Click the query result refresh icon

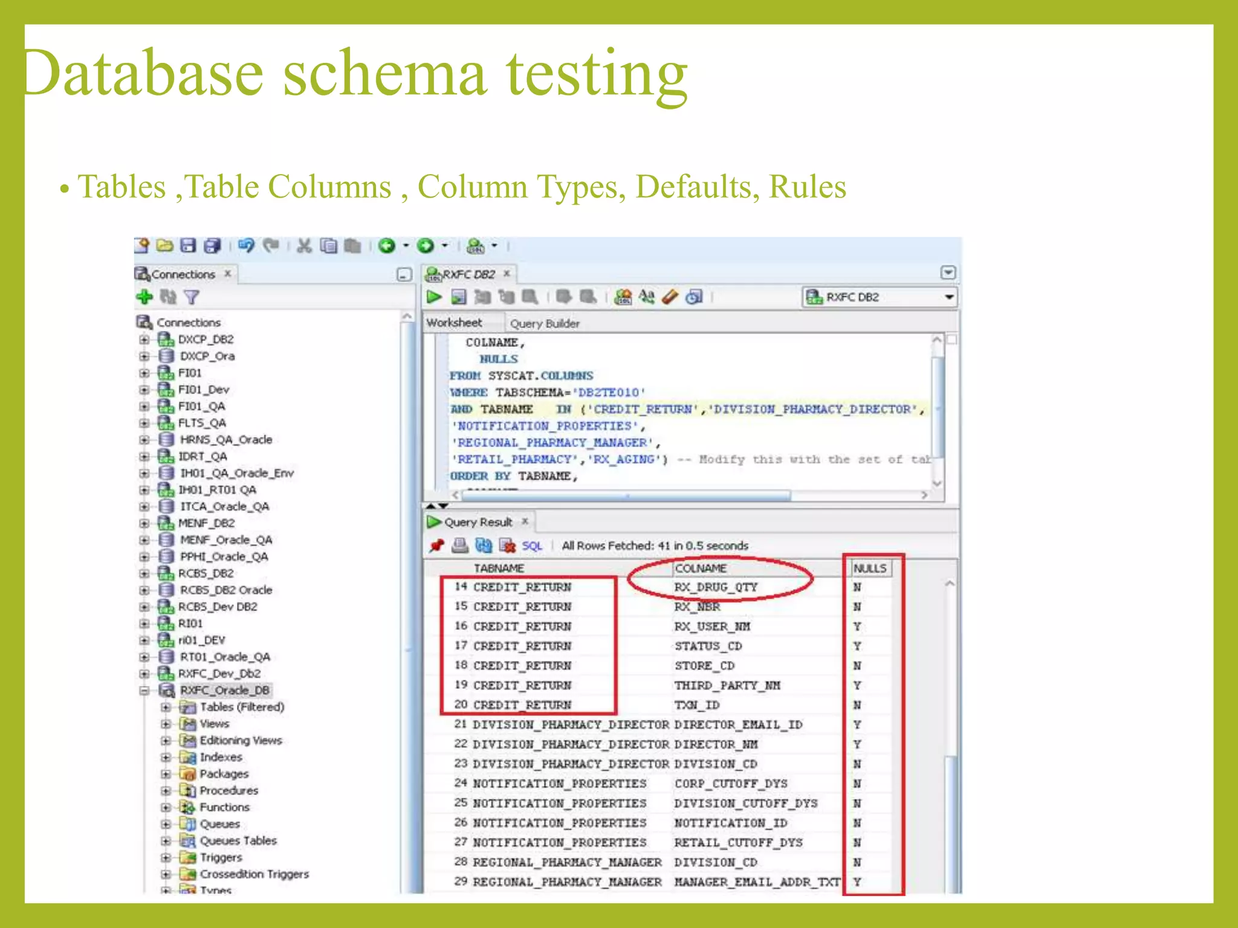pyautogui.click(x=484, y=546)
